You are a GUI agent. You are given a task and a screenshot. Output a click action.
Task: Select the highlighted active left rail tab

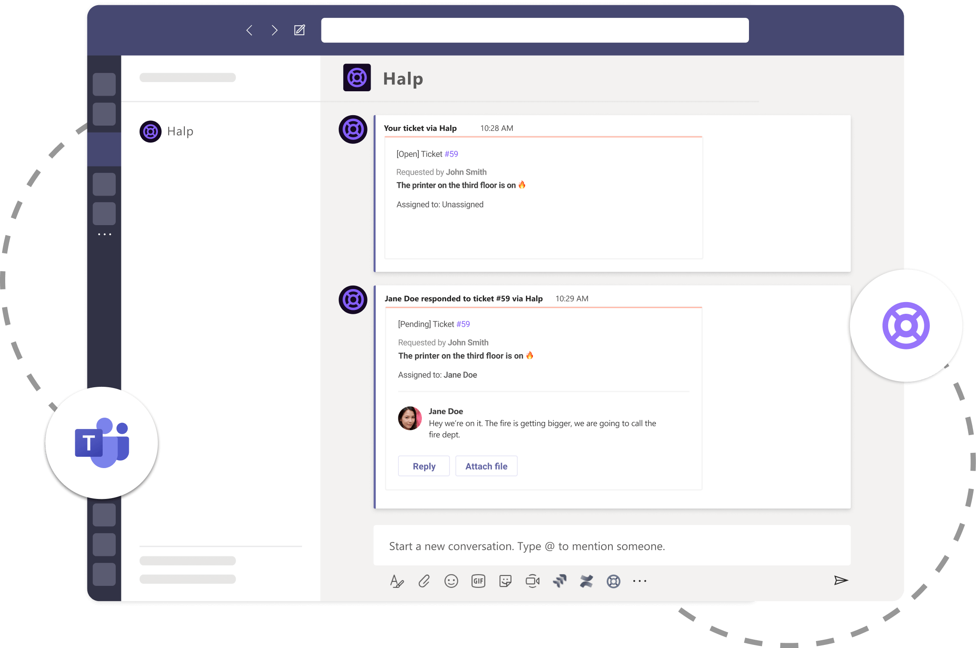point(104,149)
